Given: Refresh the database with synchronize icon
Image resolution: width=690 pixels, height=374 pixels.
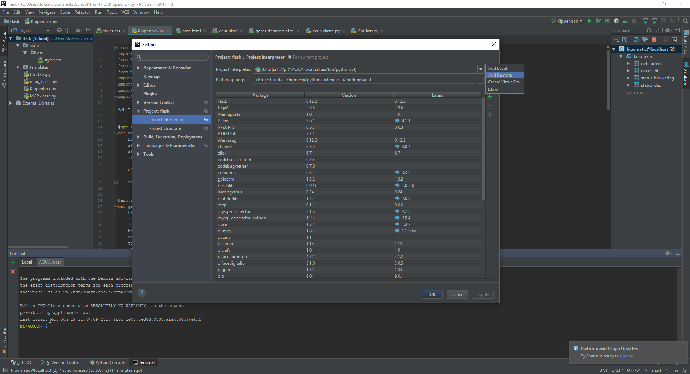Looking at the screenshot, I should [x=636, y=40].
